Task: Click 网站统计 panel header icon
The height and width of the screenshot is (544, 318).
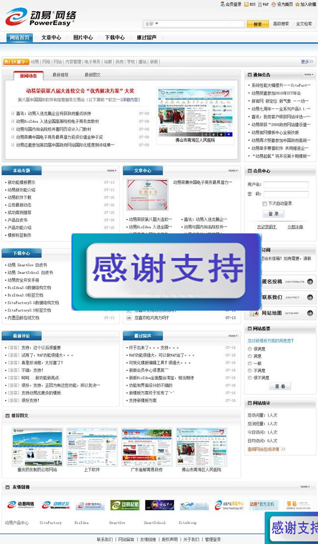Action: [x=250, y=403]
